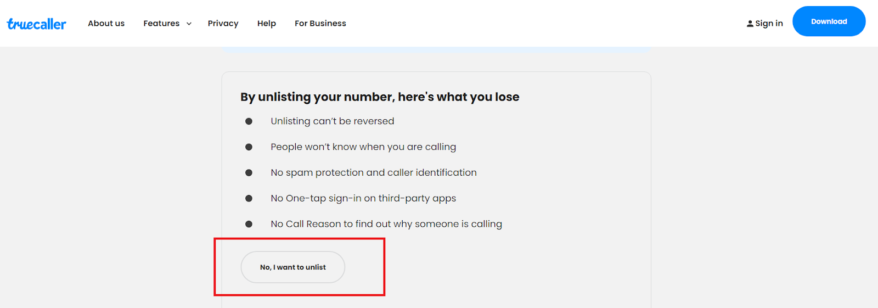Click the Sign in link
The height and width of the screenshot is (308, 878).
[769, 24]
